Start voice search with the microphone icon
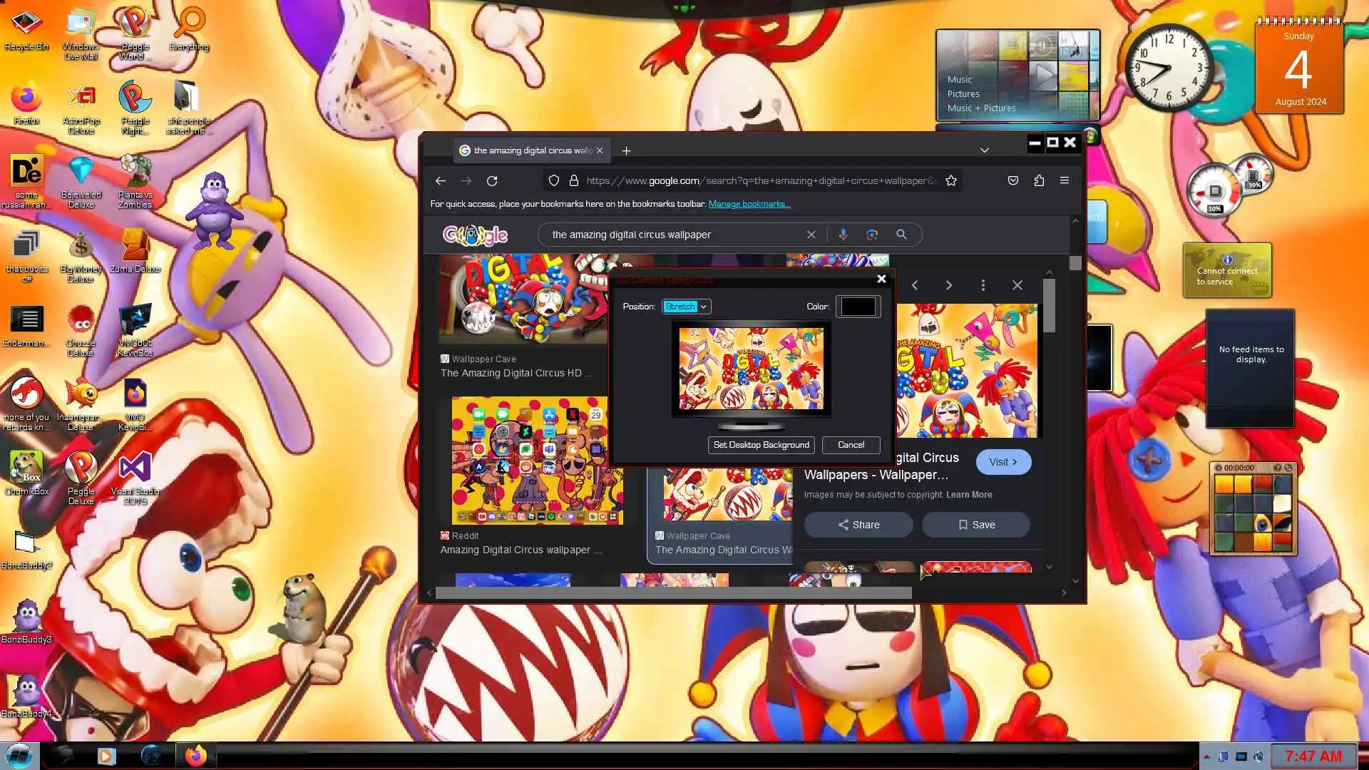The width and height of the screenshot is (1369, 770). click(x=843, y=235)
